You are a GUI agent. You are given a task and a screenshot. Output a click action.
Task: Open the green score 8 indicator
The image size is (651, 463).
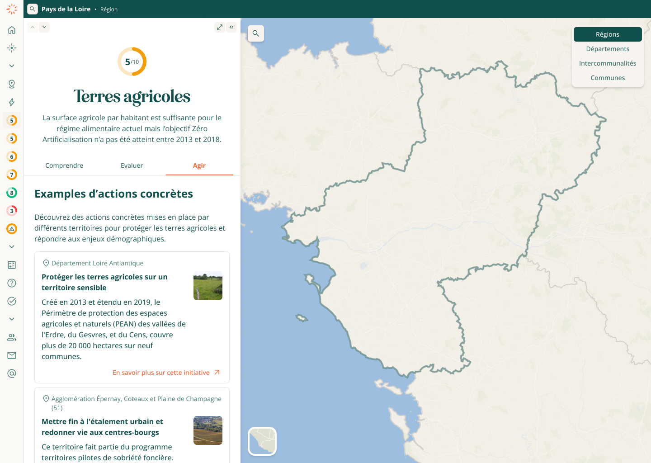pyautogui.click(x=12, y=193)
